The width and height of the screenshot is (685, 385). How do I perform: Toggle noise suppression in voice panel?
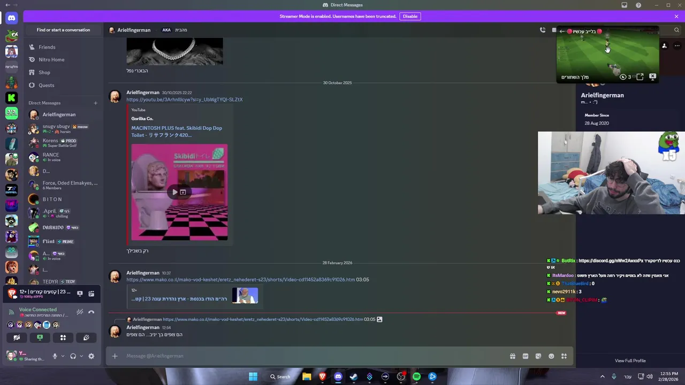[80, 312]
